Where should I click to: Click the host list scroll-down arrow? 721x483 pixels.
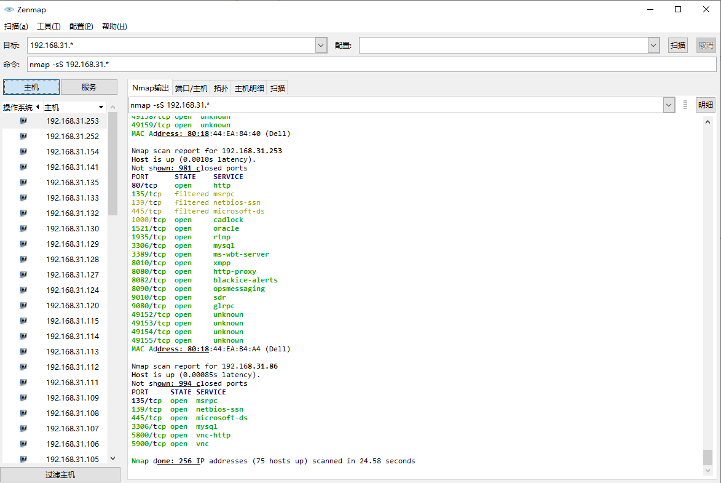113,458
